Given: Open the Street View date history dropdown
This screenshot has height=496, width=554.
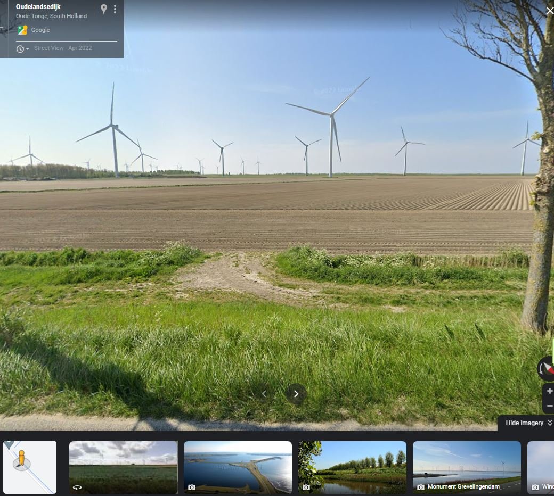Looking at the screenshot, I should click(22, 49).
